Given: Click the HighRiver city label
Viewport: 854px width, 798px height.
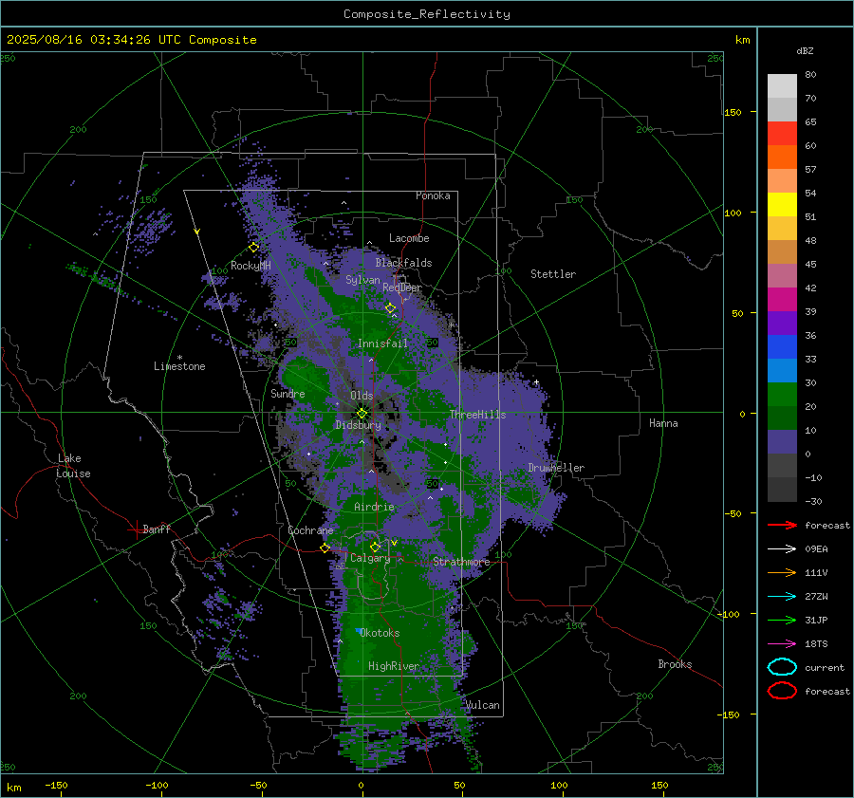Looking at the screenshot, I should (x=393, y=666).
